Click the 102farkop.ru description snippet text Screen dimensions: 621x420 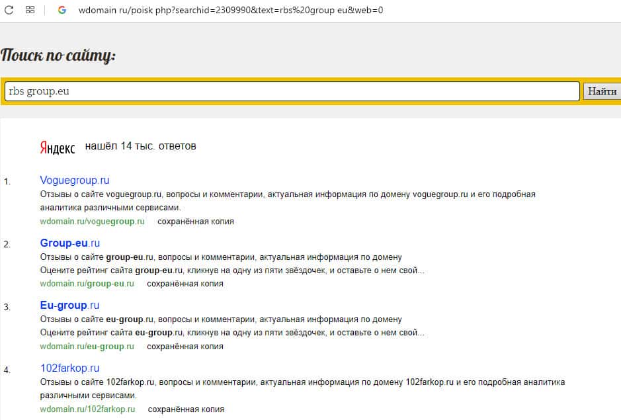coord(303,389)
